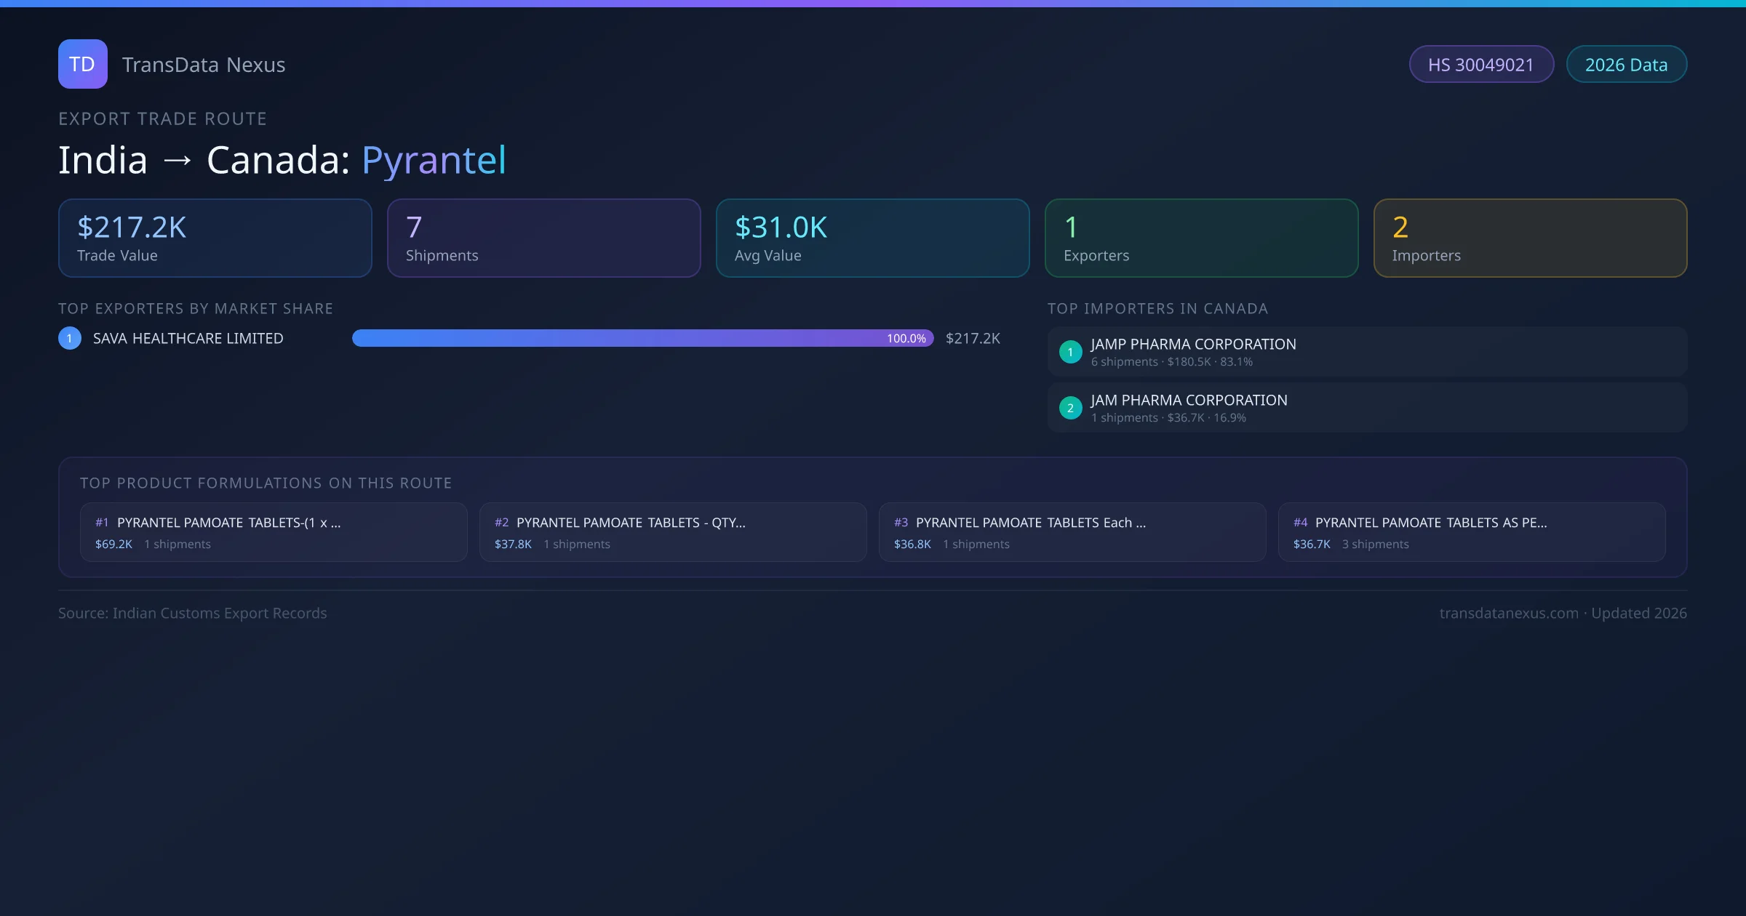The width and height of the screenshot is (1746, 916).
Task: Open #1 Pyrantel Pamoate Tablets $69.2K card
Action: 273,532
